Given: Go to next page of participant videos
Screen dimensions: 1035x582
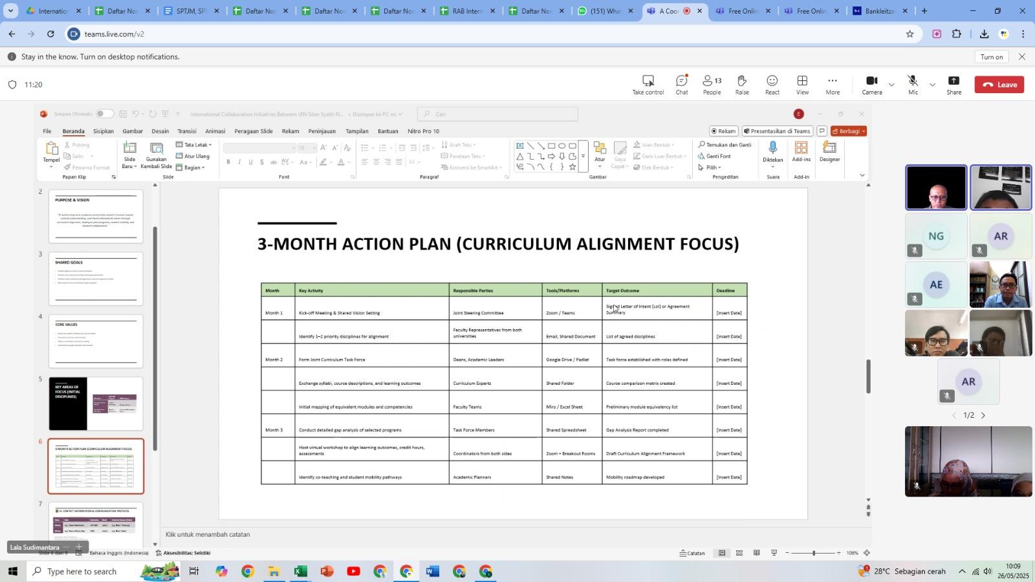Looking at the screenshot, I should coord(983,415).
